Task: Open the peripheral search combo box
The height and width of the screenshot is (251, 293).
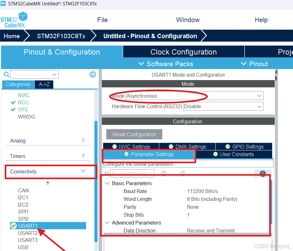Action: coord(35,74)
